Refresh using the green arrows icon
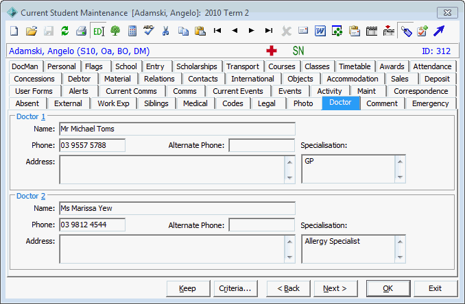 click(65, 31)
